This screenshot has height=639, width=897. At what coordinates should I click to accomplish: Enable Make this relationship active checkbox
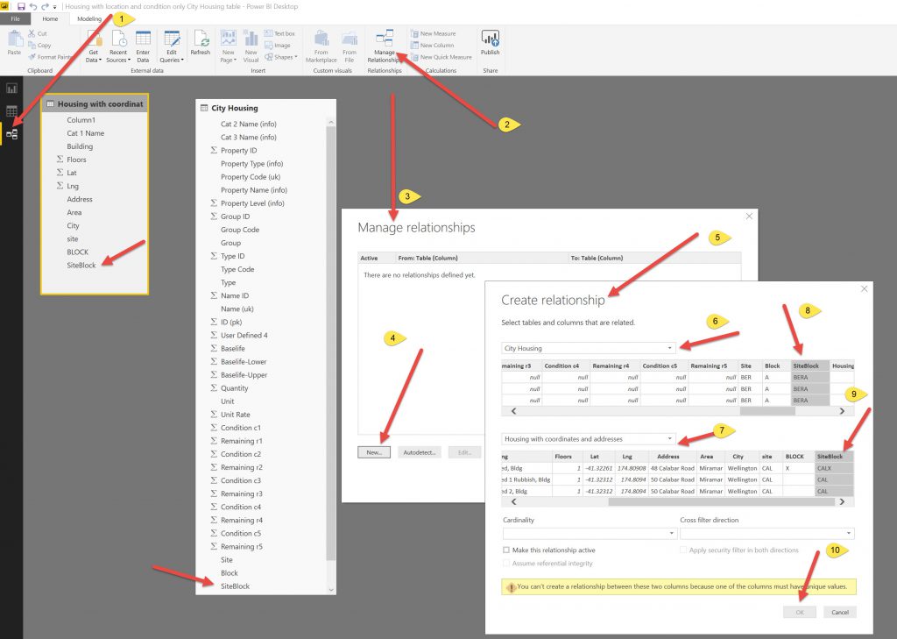(x=506, y=550)
